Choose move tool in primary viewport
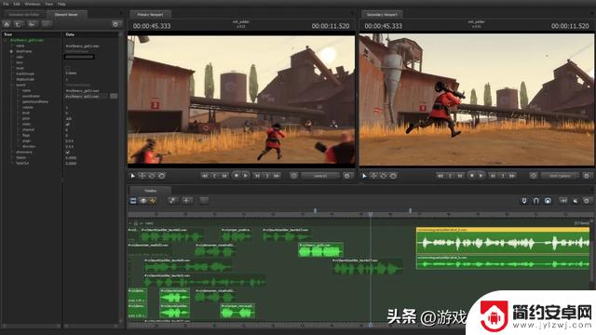The width and height of the screenshot is (596, 335). (x=142, y=176)
